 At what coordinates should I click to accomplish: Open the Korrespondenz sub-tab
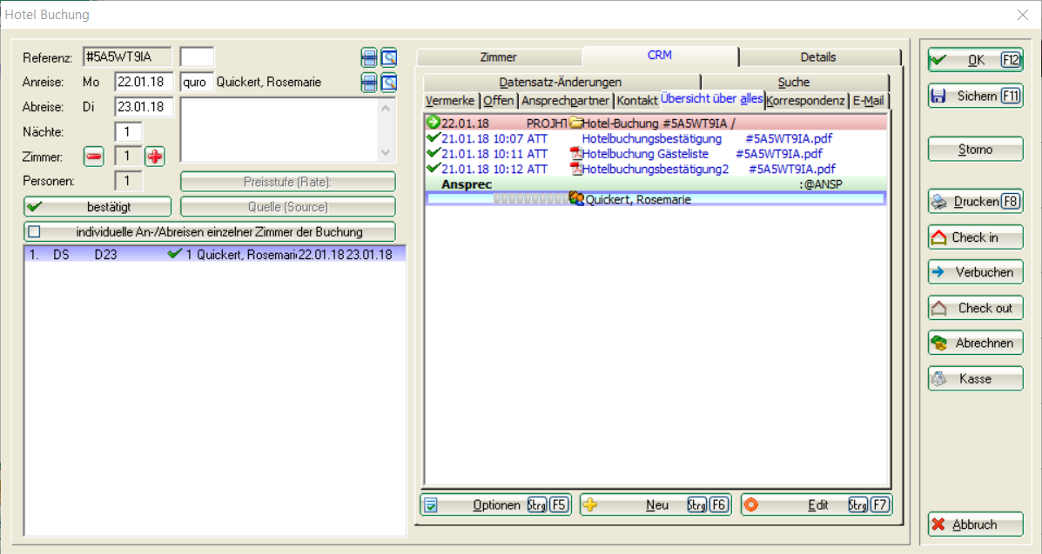pyautogui.click(x=805, y=101)
